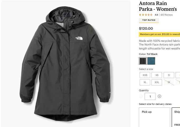
Task: Select the unavailable 1X size option
Action: (169, 82)
